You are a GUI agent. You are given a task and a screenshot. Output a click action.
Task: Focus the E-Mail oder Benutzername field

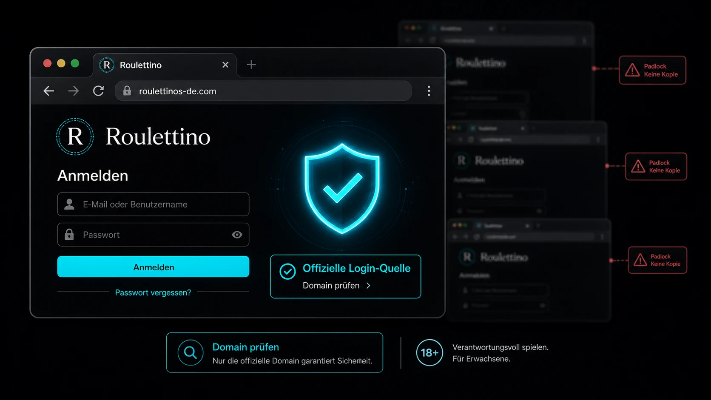click(153, 204)
